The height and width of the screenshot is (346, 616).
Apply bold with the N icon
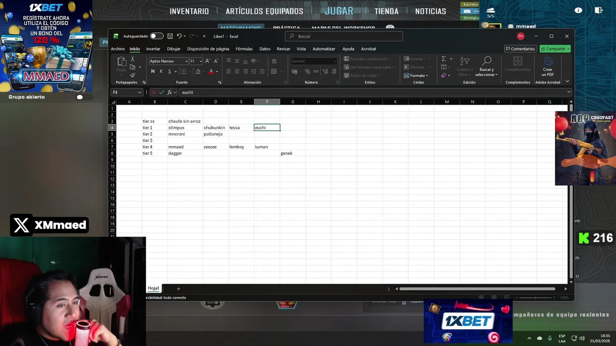pyautogui.click(x=153, y=71)
